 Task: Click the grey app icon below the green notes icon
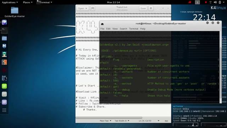(x=4, y=94)
